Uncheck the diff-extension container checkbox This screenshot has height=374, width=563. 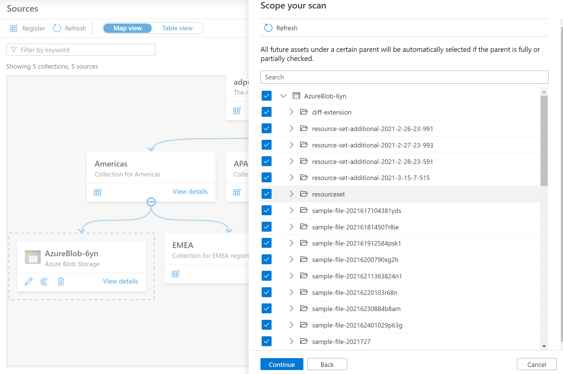(267, 112)
